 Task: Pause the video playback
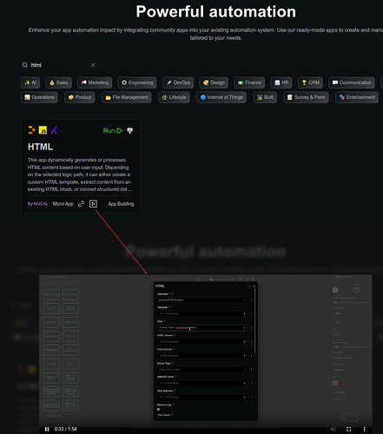[x=47, y=429]
